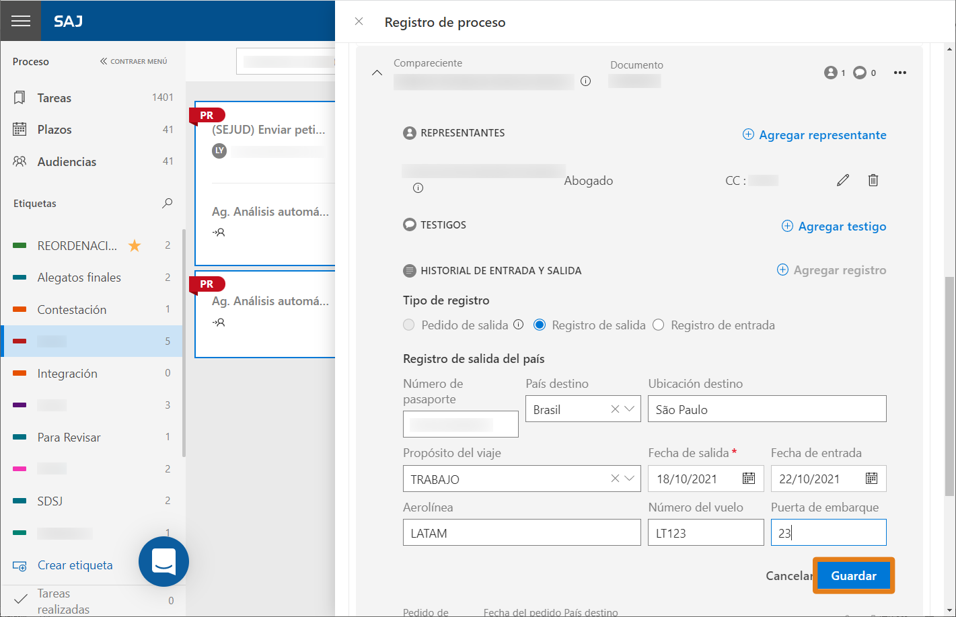Expand the País destino dropdown arrow
Viewport: 956px width, 617px height.
pyautogui.click(x=630, y=409)
